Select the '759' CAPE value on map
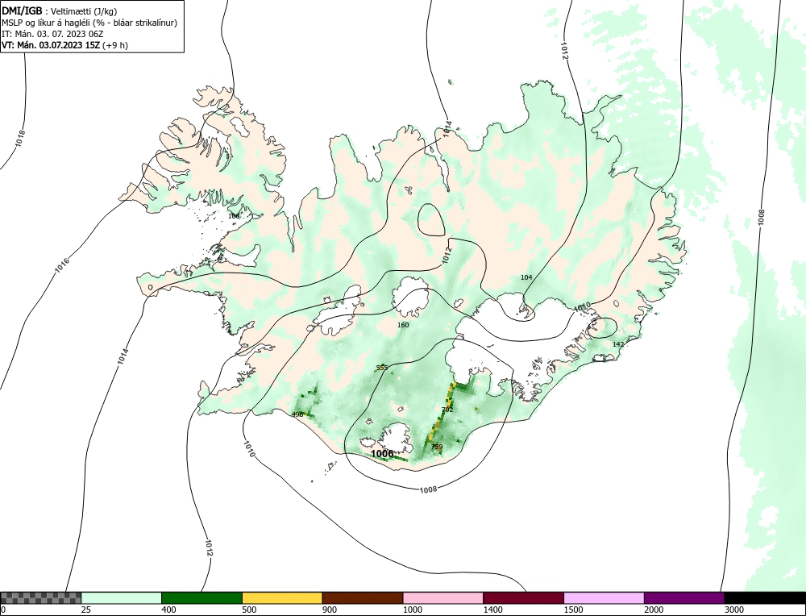Viewport: 806px width, 616px height. pyautogui.click(x=436, y=447)
